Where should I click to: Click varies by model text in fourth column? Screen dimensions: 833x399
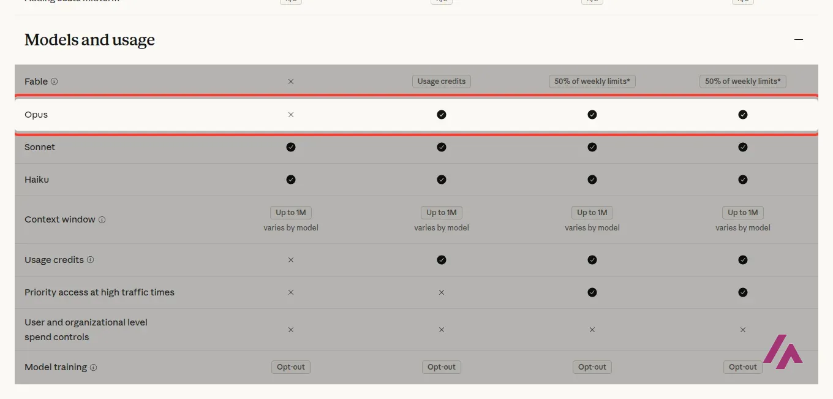click(743, 228)
